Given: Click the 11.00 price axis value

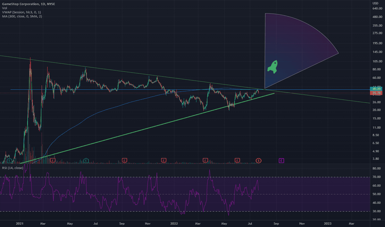Looking at the screenshot, I should [377, 128].
